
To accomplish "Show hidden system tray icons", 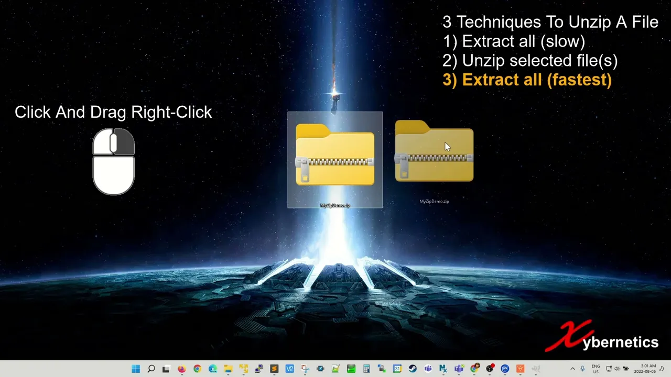I will coord(572,369).
